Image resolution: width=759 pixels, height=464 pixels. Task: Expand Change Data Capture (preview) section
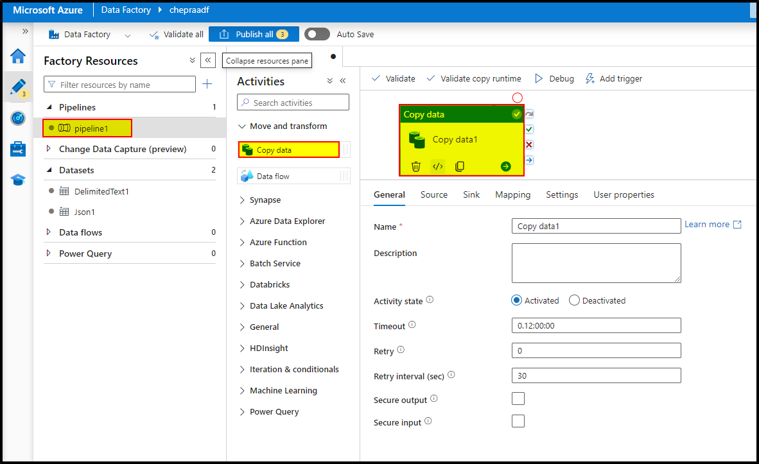[48, 148]
